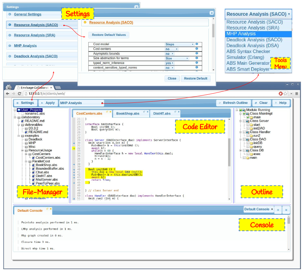Expand Resource Analysis (SRA) settings section
The width and height of the screenshot is (304, 271).
pyautogui.click(x=34, y=35)
